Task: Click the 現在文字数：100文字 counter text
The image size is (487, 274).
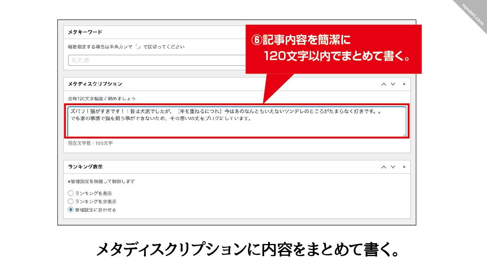Action: point(90,143)
